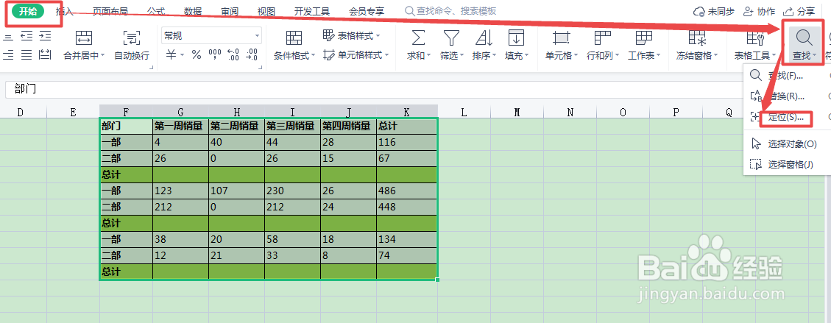Viewport: 831px width, 323px height.
Task: Select column header P
Action: point(676,112)
